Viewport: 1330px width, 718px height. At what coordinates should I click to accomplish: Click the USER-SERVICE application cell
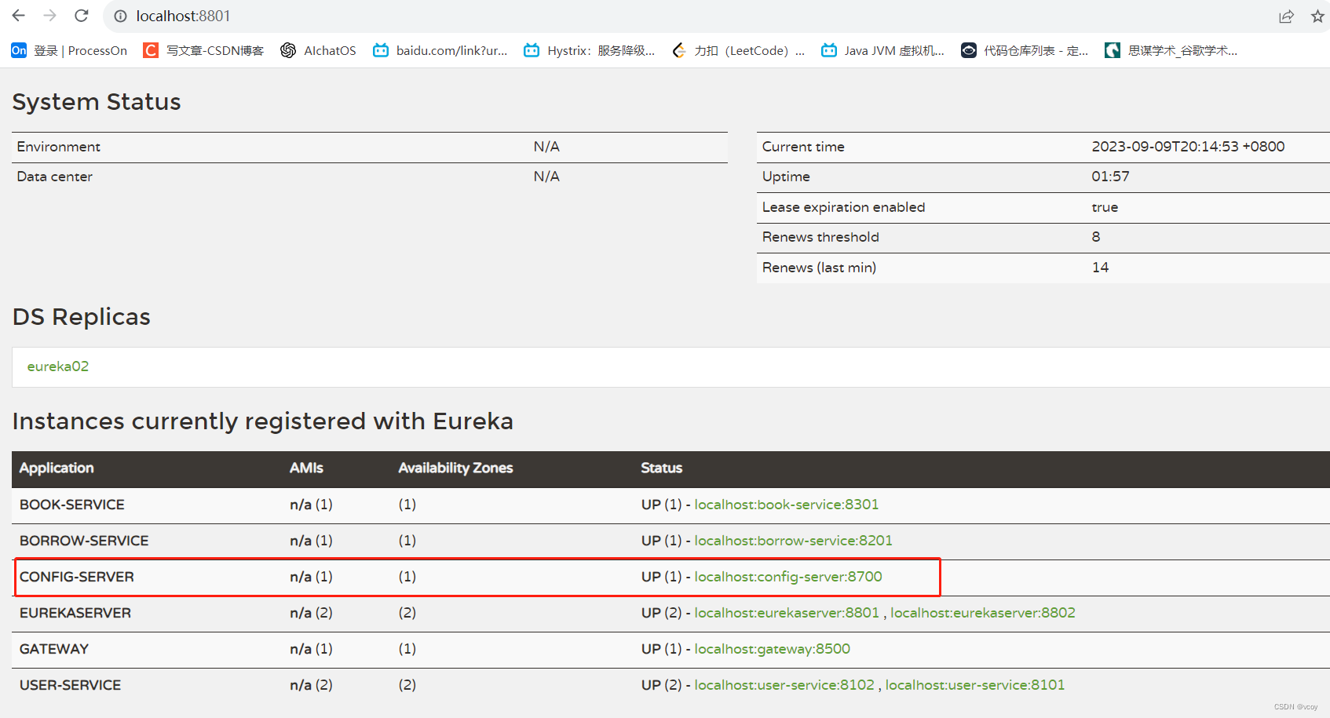pyautogui.click(x=71, y=685)
